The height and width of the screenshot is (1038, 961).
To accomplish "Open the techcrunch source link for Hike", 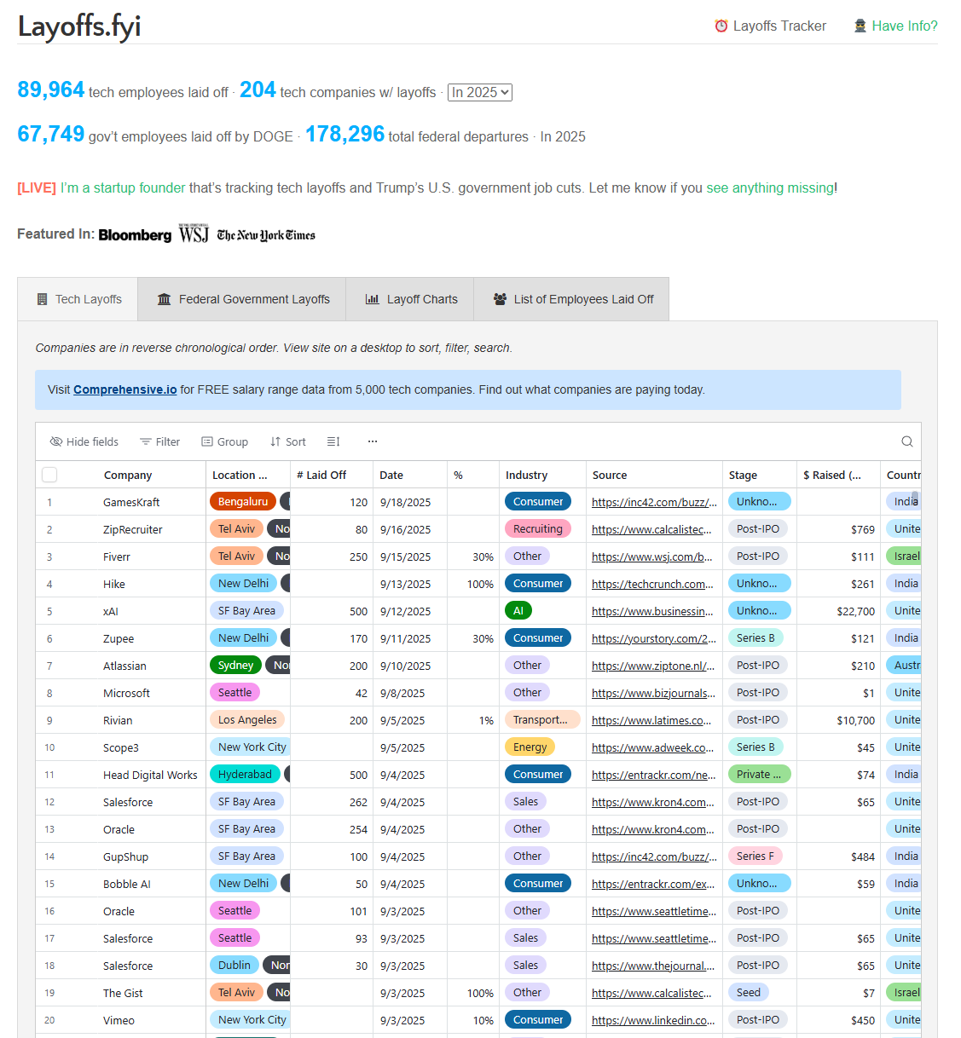I will coord(653,584).
